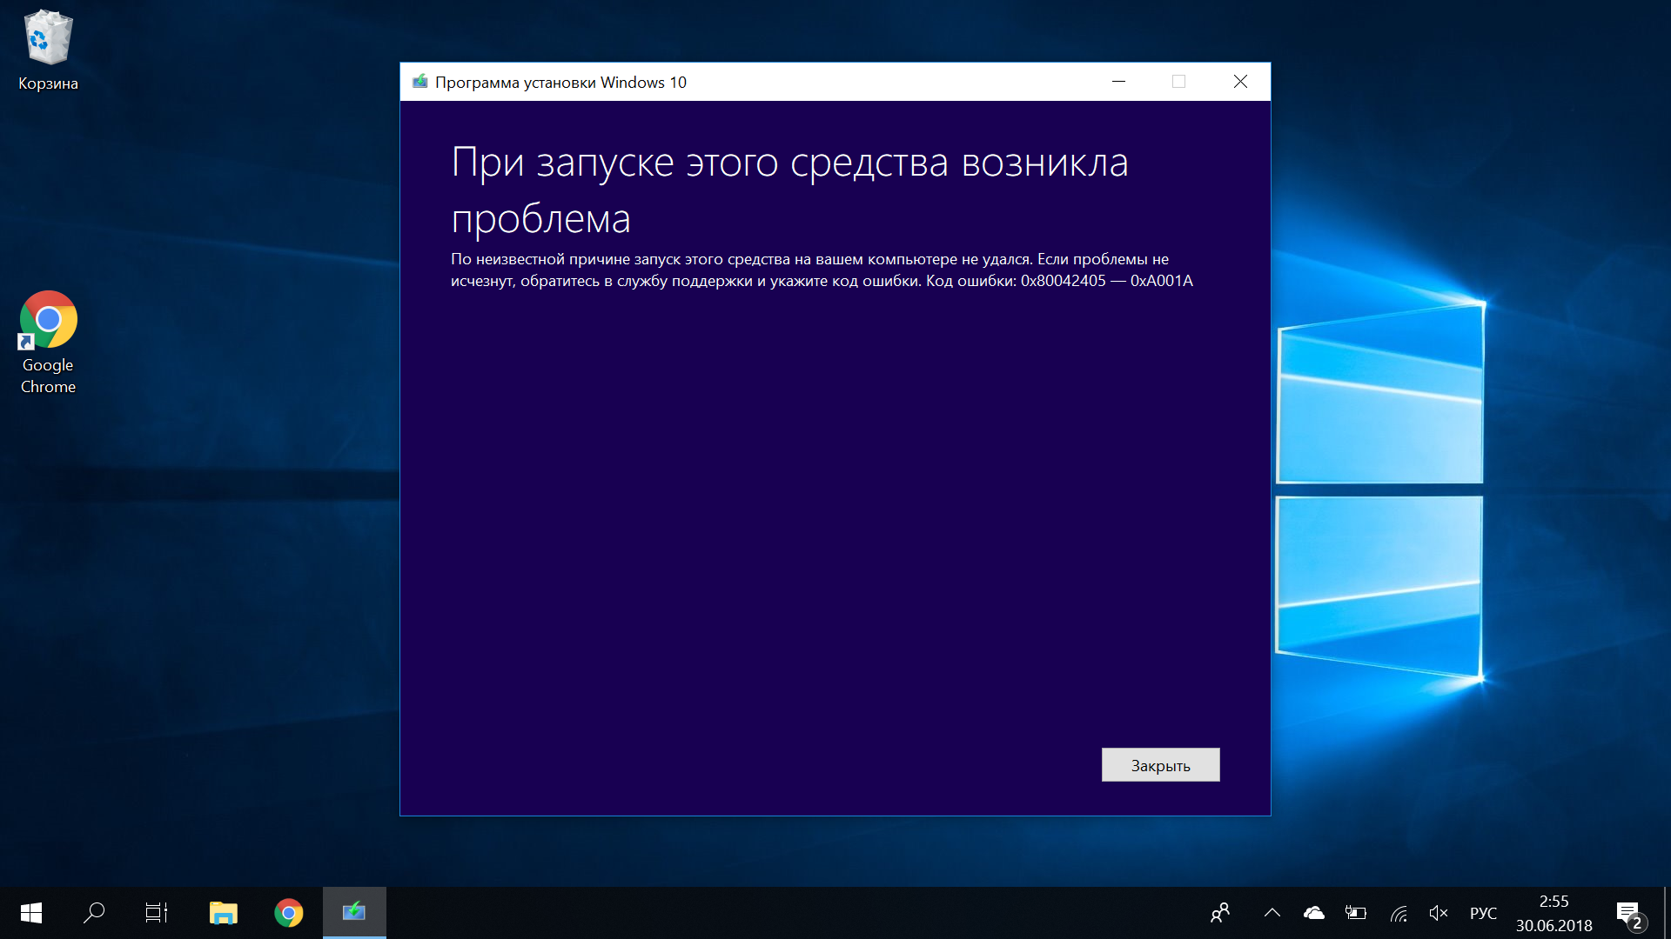Screen dimensions: 1671x939
Task: Expand the system tray hidden icons
Action: click(1272, 911)
